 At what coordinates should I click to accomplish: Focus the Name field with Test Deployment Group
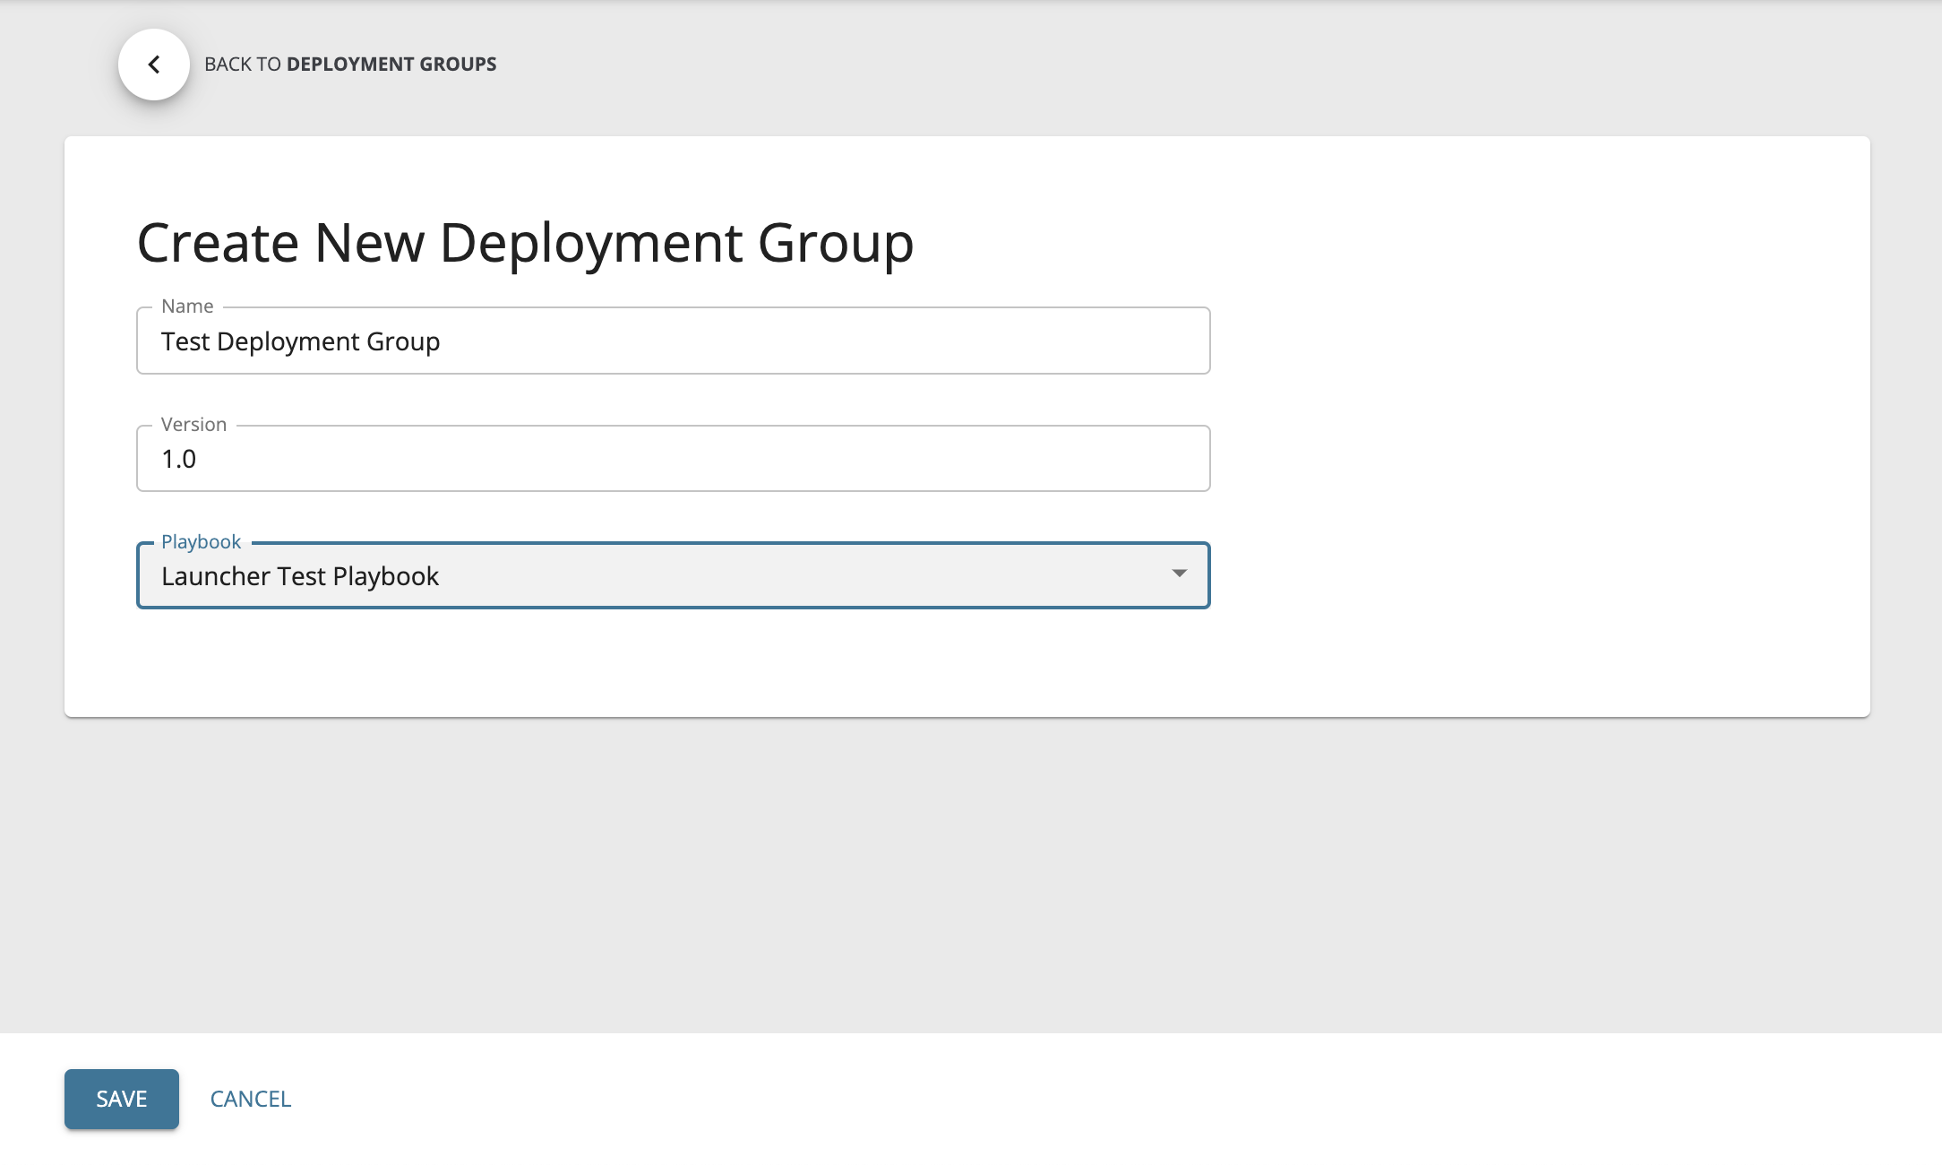(x=673, y=341)
